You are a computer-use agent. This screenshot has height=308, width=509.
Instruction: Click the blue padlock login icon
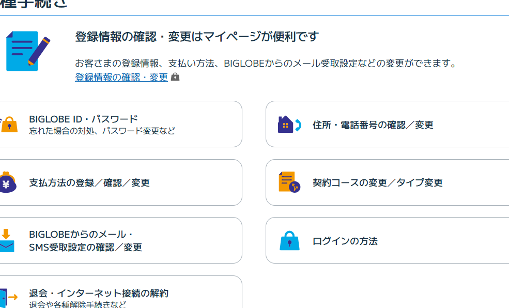tap(289, 241)
